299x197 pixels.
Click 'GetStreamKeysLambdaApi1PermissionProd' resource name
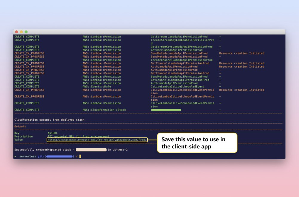coord(182,47)
